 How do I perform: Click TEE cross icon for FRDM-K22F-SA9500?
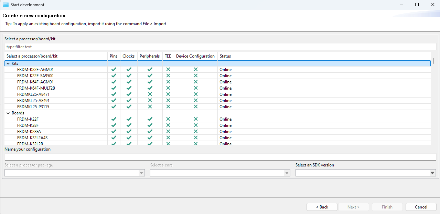168,75
